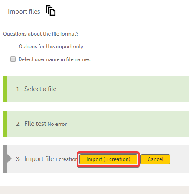Click the 'Import file' step title

39,159
